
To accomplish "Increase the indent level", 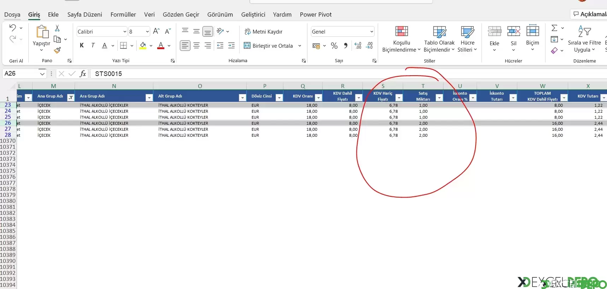I will coord(231,46).
